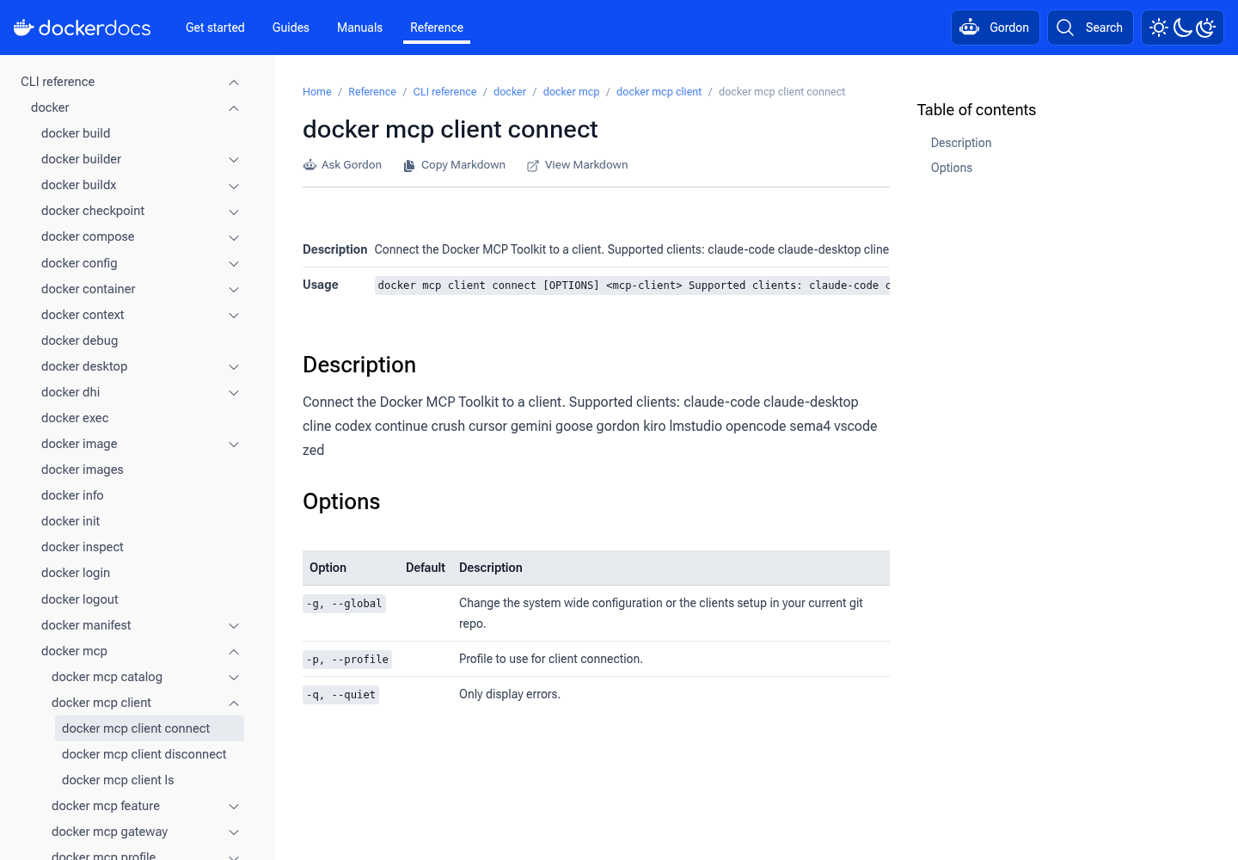The image size is (1238, 860).
Task: Expand docker mcp gateway chevron
Action: [x=234, y=832]
